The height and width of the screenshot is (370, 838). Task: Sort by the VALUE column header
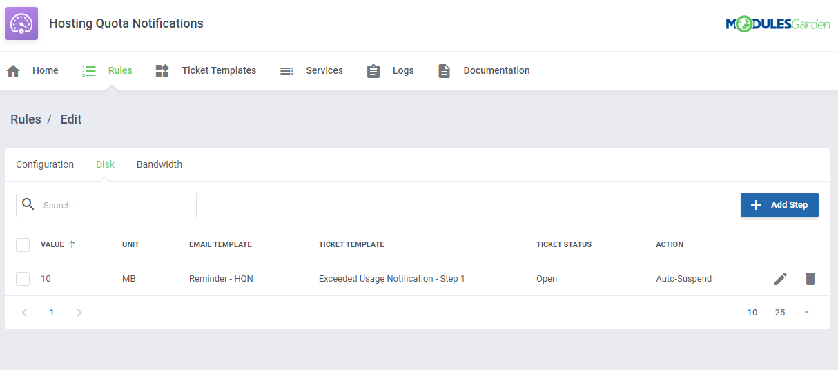coord(52,244)
